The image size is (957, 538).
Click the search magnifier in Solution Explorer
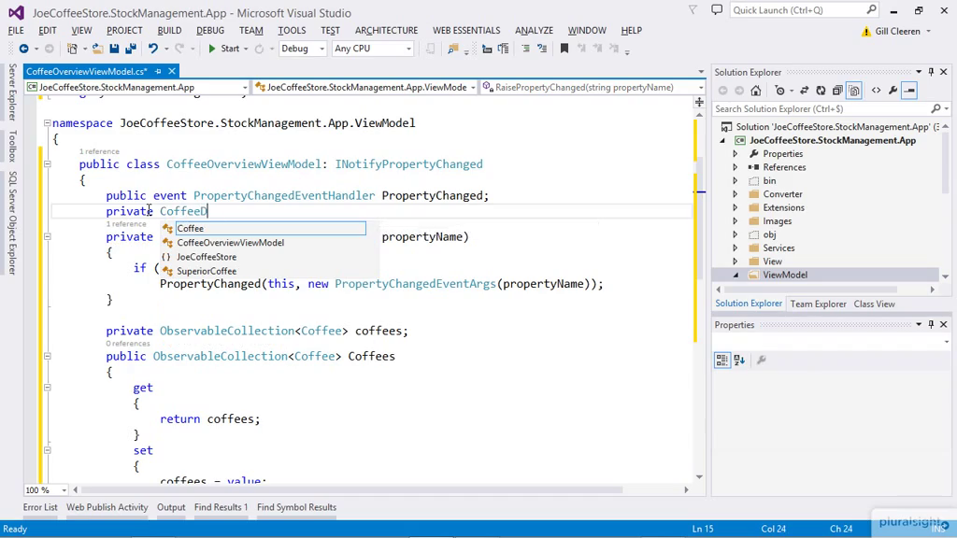click(x=936, y=108)
